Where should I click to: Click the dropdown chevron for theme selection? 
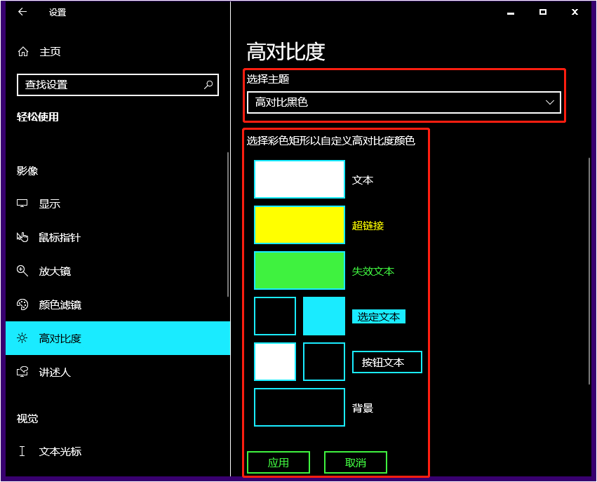(550, 102)
